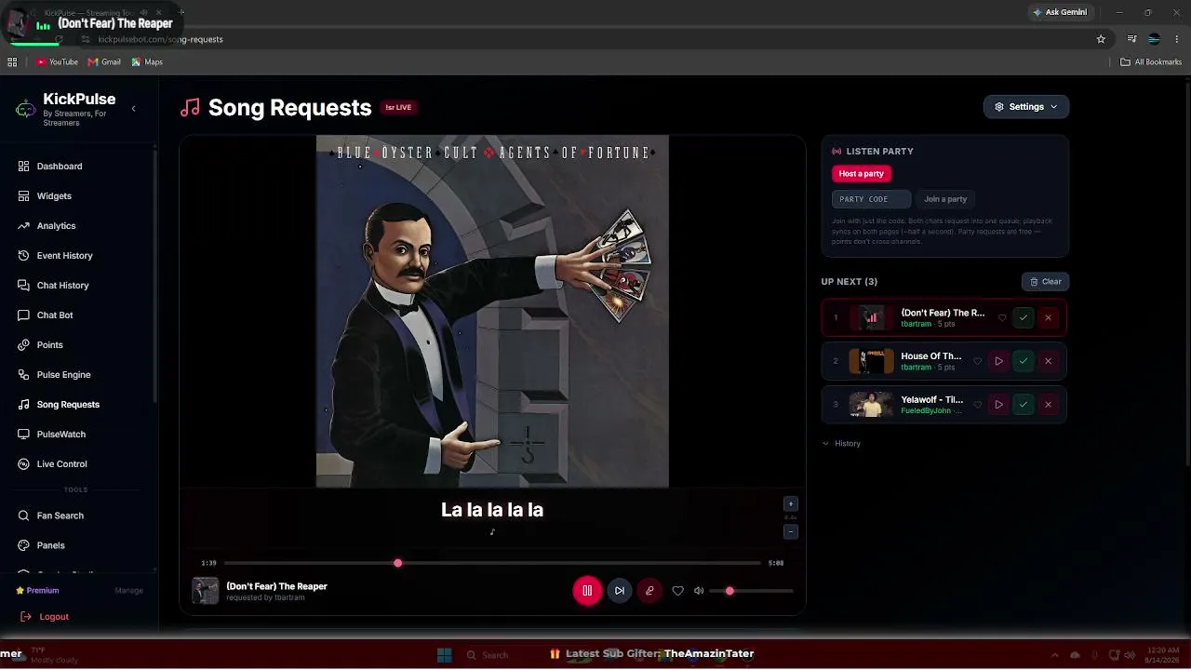Open the Maps bookmark
The height and width of the screenshot is (670, 1191).
147,62
